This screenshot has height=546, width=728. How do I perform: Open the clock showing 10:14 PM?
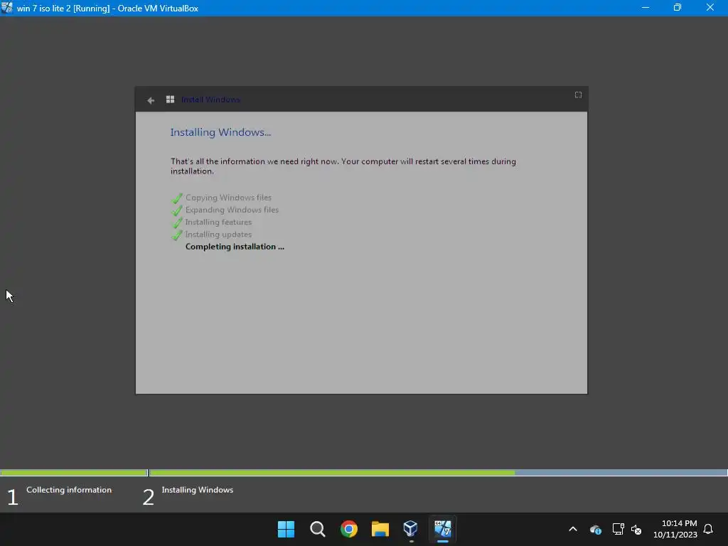click(x=675, y=529)
